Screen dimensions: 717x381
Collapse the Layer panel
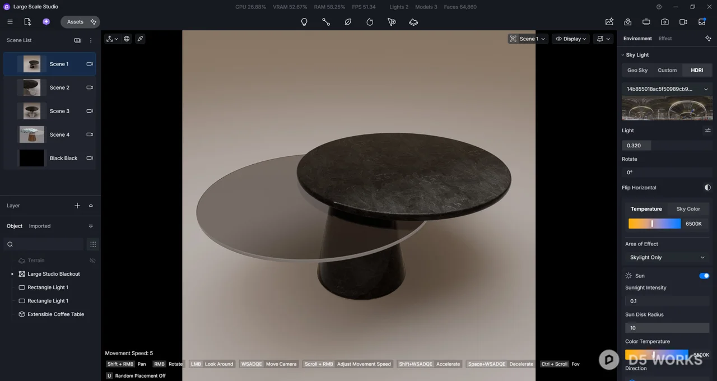91,206
